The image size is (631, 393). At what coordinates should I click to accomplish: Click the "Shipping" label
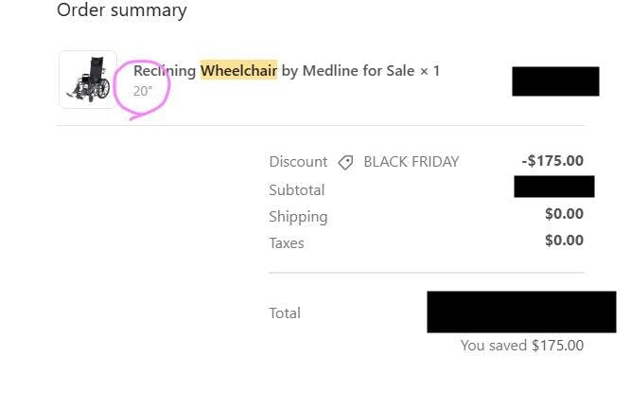tap(298, 216)
